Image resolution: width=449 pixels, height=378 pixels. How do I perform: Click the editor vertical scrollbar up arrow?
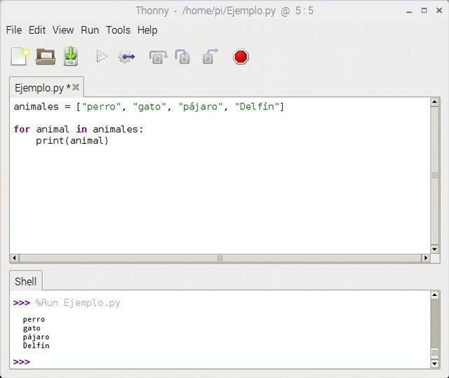(x=435, y=102)
